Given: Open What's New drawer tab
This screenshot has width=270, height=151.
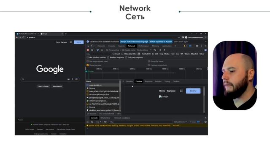Looking at the screenshot, I should [105, 118].
